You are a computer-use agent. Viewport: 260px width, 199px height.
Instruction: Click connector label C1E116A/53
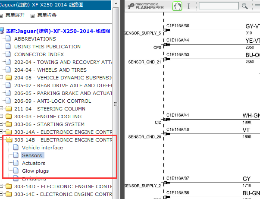pos(178,54)
